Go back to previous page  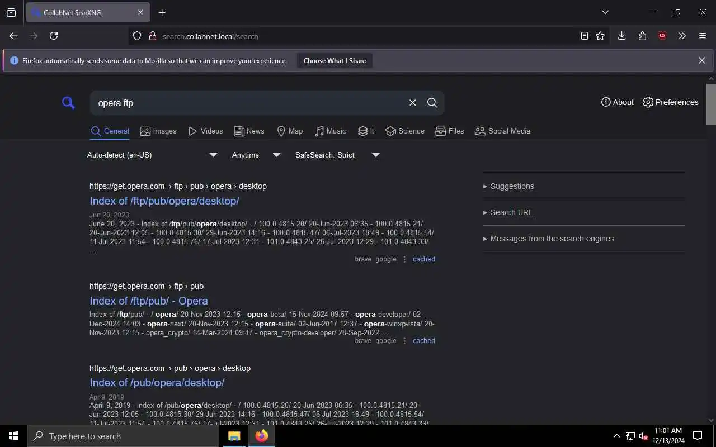point(13,36)
